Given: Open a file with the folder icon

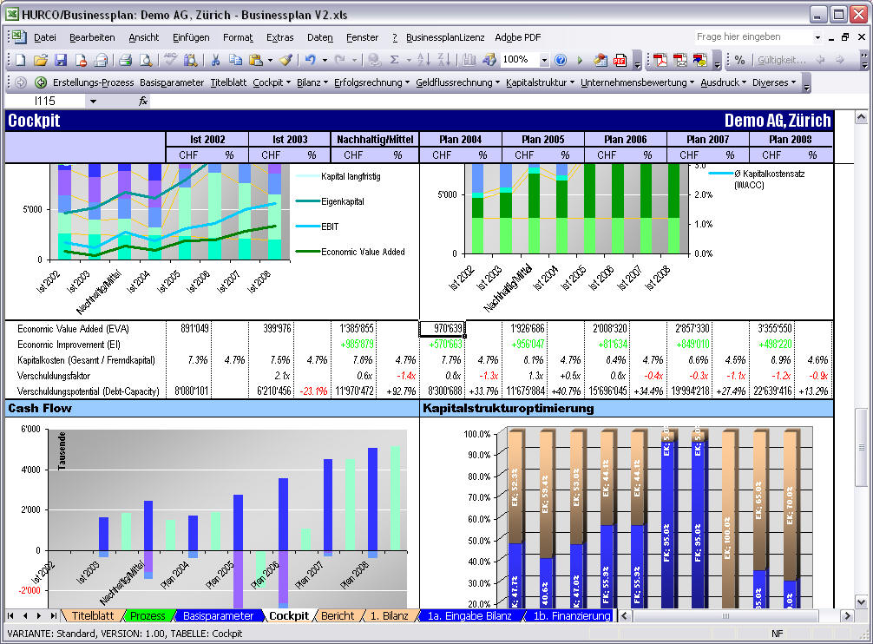Looking at the screenshot, I should point(41,60).
